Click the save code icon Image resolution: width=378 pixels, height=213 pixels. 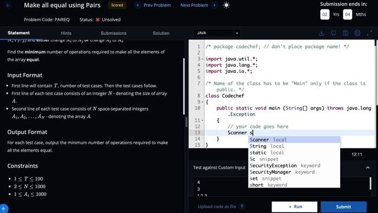tap(346, 33)
